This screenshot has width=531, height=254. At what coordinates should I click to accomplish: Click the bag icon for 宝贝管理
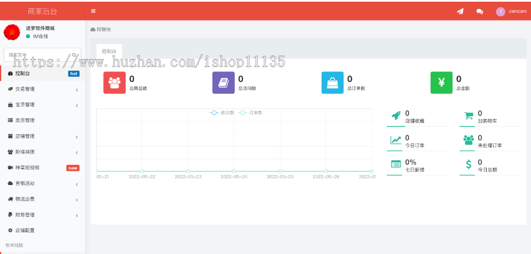point(10,105)
